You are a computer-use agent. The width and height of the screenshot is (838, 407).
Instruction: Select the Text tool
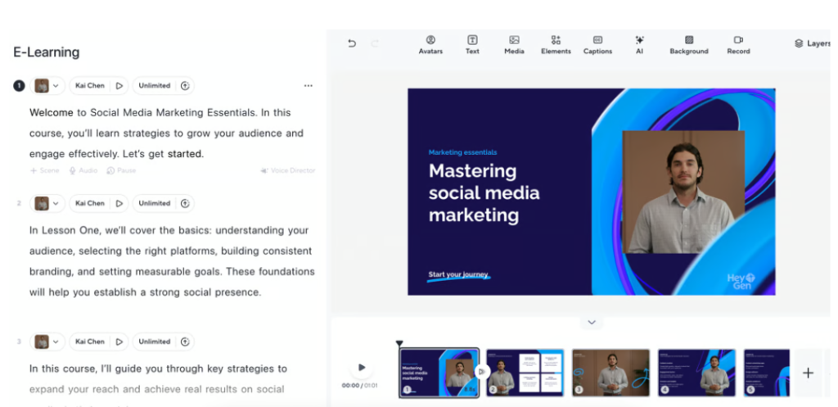coord(472,44)
